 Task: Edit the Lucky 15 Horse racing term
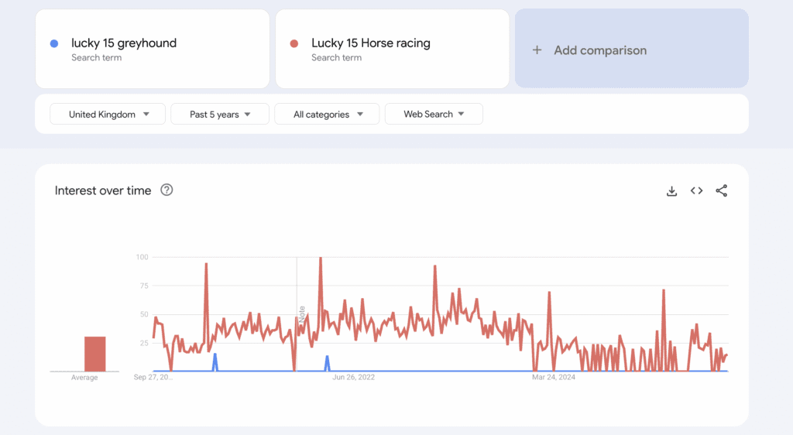point(370,43)
